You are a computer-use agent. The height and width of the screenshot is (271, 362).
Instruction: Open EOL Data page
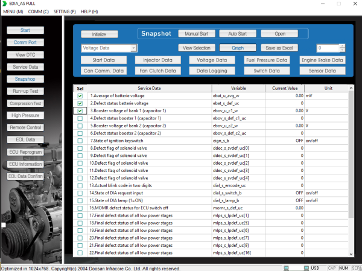coord(25,139)
